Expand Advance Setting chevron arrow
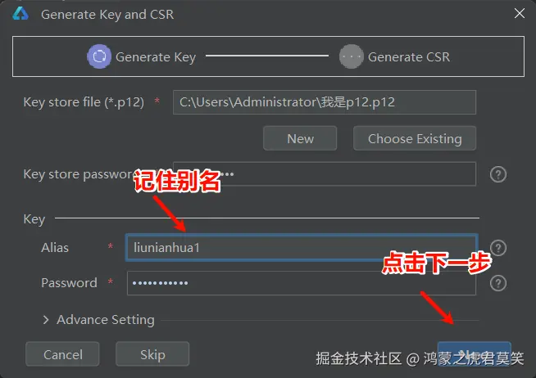Screen dimensions: 536x378 point(45,320)
